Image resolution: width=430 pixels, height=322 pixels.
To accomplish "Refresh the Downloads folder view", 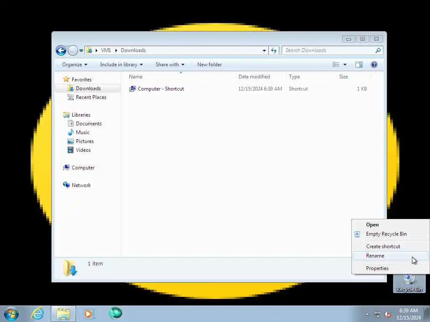I will point(274,50).
